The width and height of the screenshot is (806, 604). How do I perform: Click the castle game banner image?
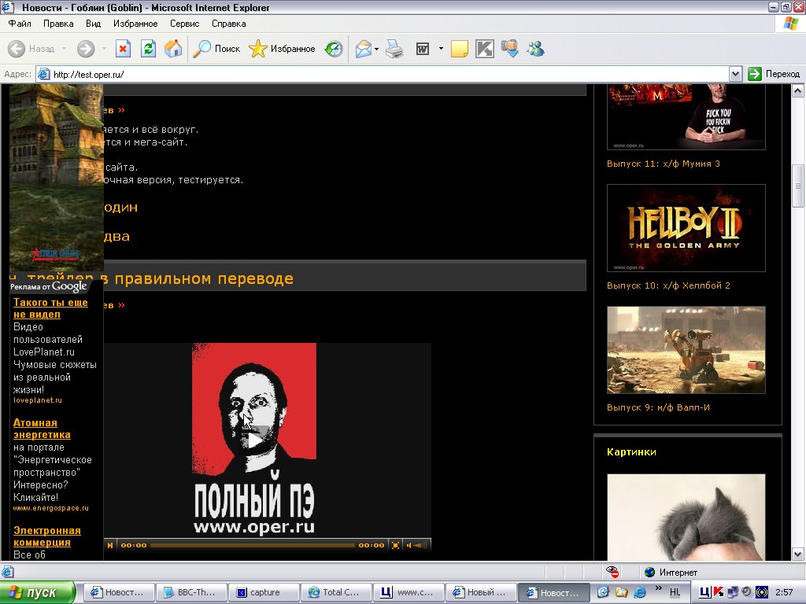tap(57, 177)
